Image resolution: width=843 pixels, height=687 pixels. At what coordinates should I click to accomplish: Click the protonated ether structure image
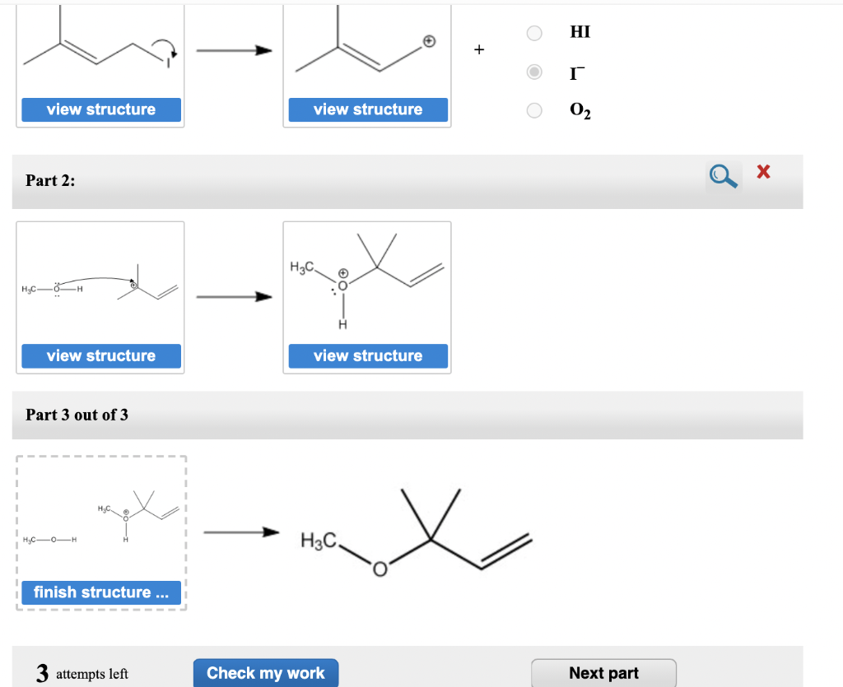pyautogui.click(x=367, y=284)
